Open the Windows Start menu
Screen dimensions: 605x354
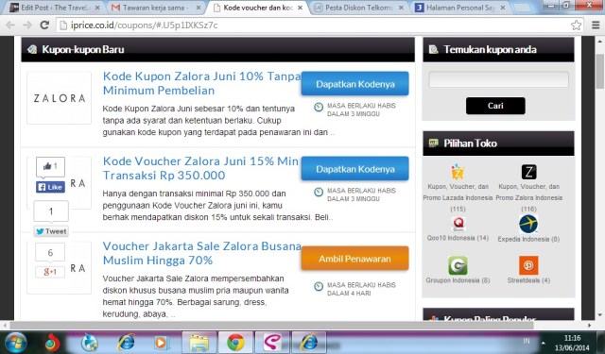15,343
